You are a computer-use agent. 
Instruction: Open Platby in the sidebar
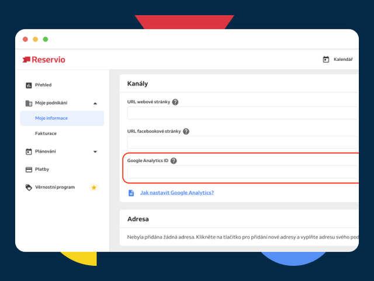[42, 169]
